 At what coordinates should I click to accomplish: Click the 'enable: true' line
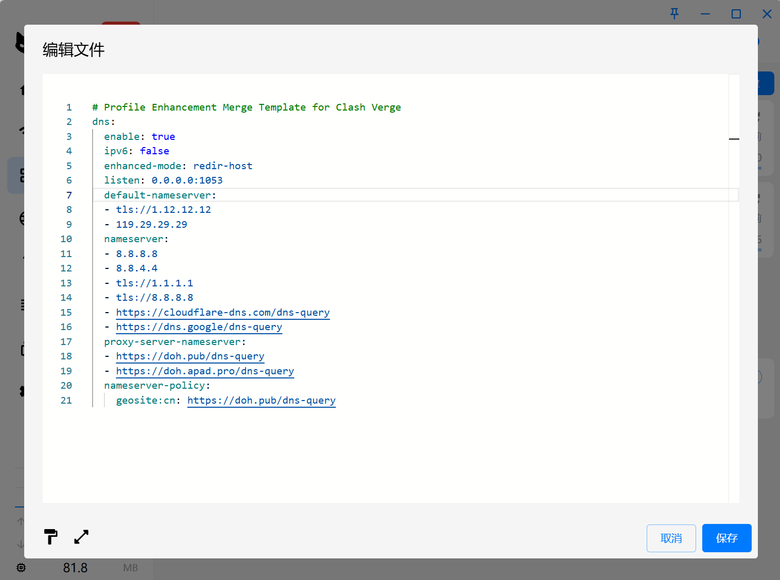(140, 137)
